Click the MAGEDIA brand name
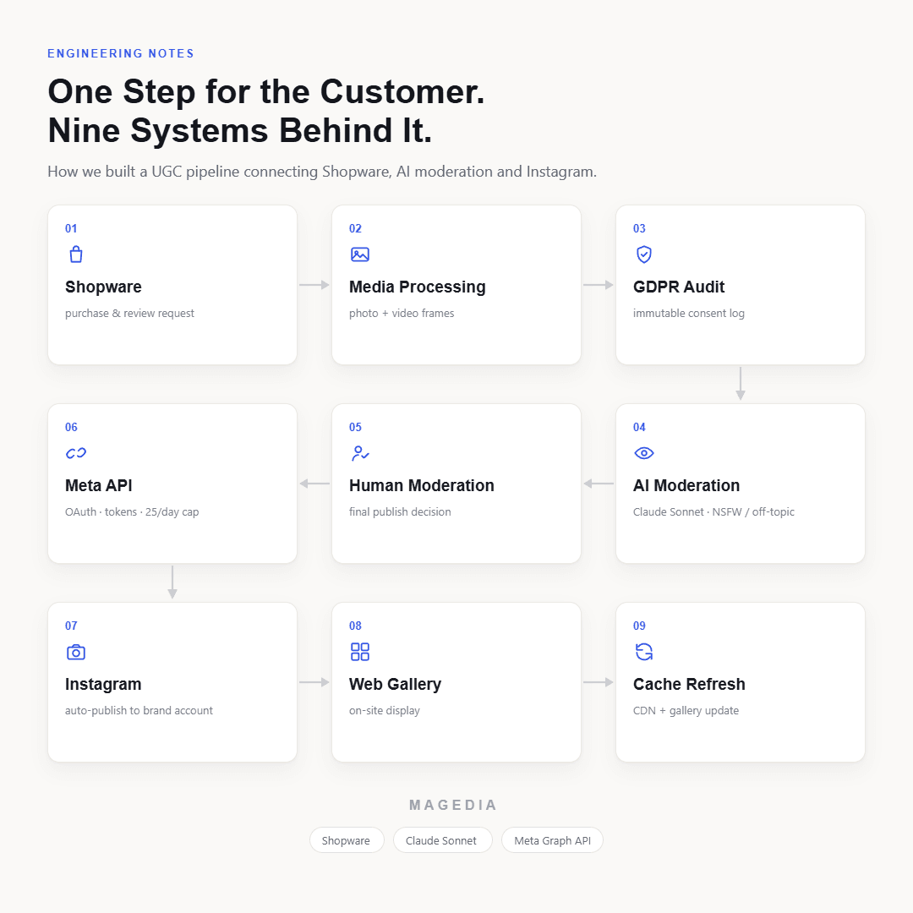This screenshot has width=913, height=913. tap(453, 805)
